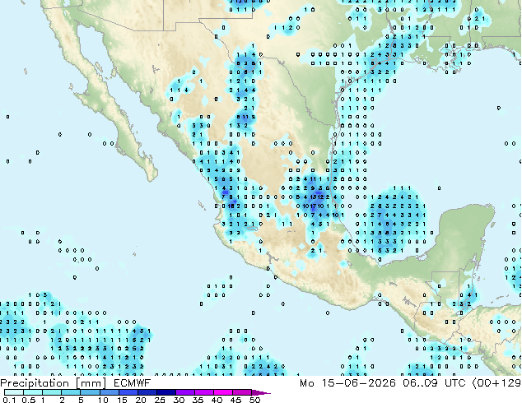
Task: Click the 0.5–1 mm legend color swatch
Action: (x=33, y=392)
